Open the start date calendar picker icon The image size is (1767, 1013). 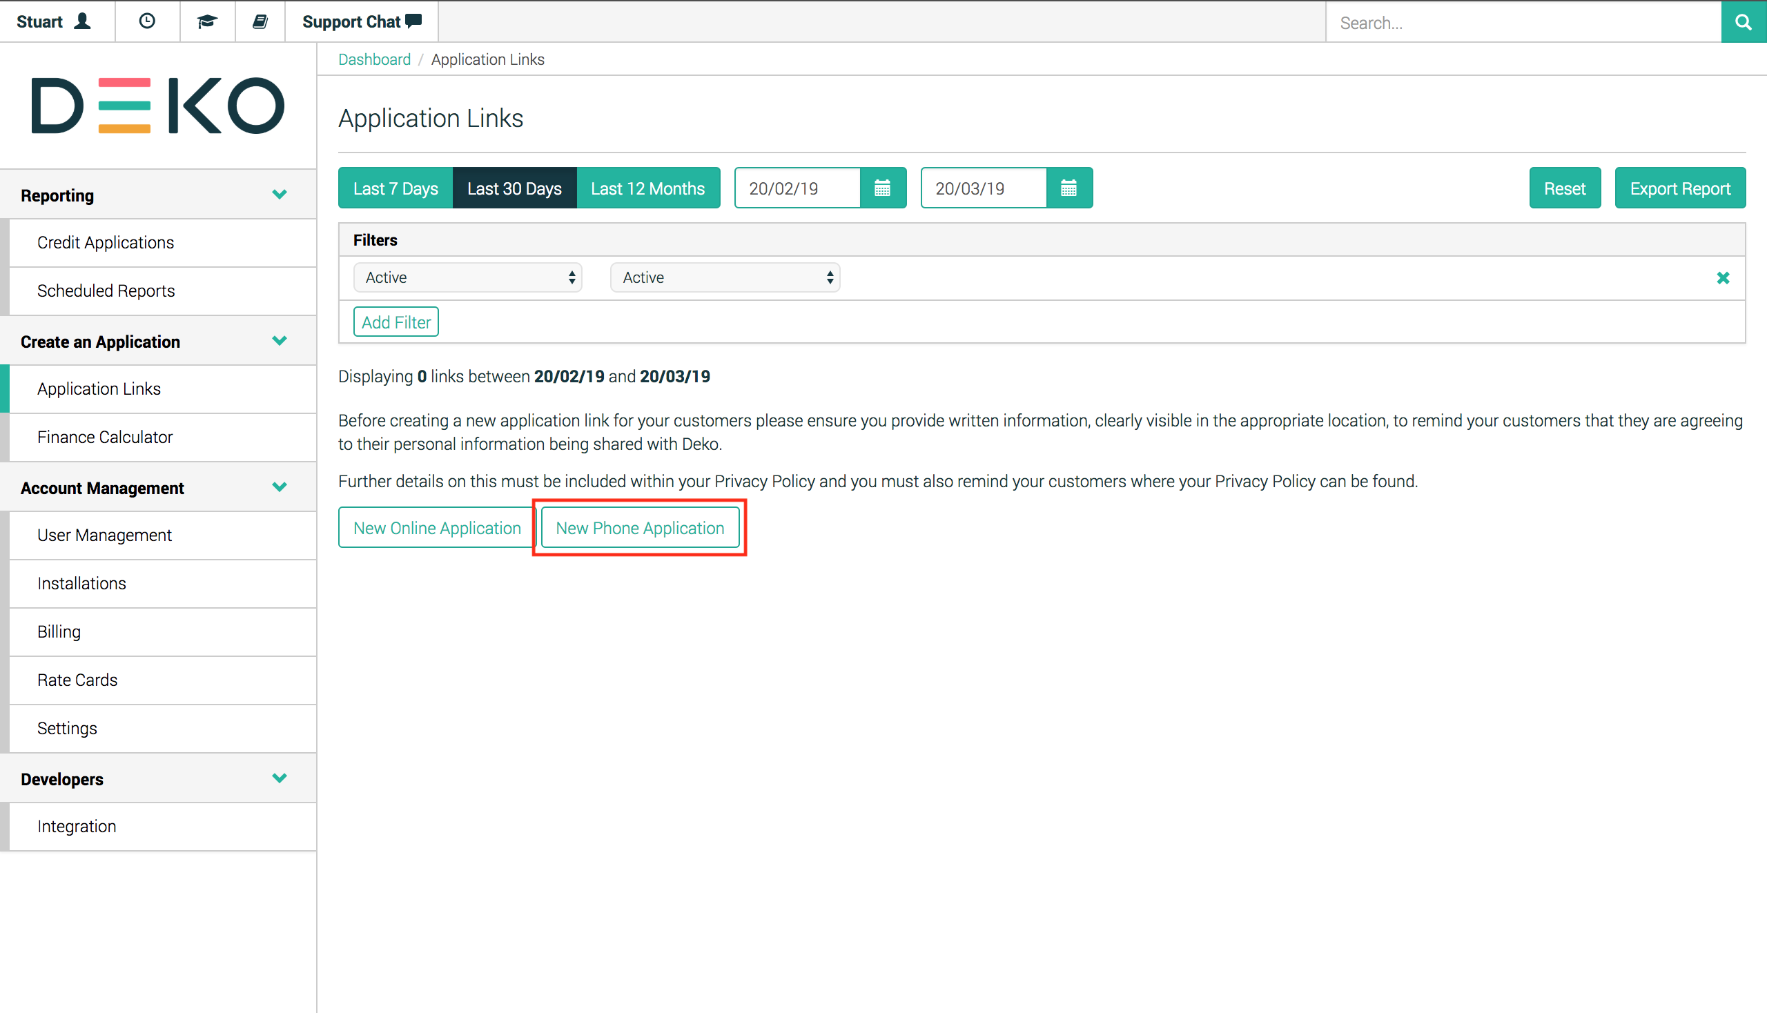[882, 188]
